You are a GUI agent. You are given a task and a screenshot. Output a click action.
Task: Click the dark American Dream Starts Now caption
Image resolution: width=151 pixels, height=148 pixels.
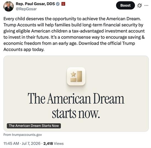(34, 126)
